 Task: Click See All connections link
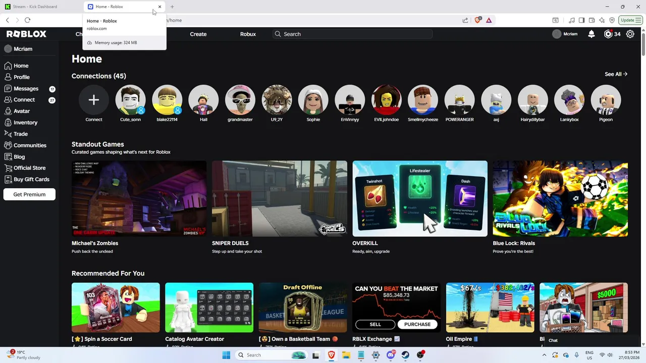(x=616, y=74)
